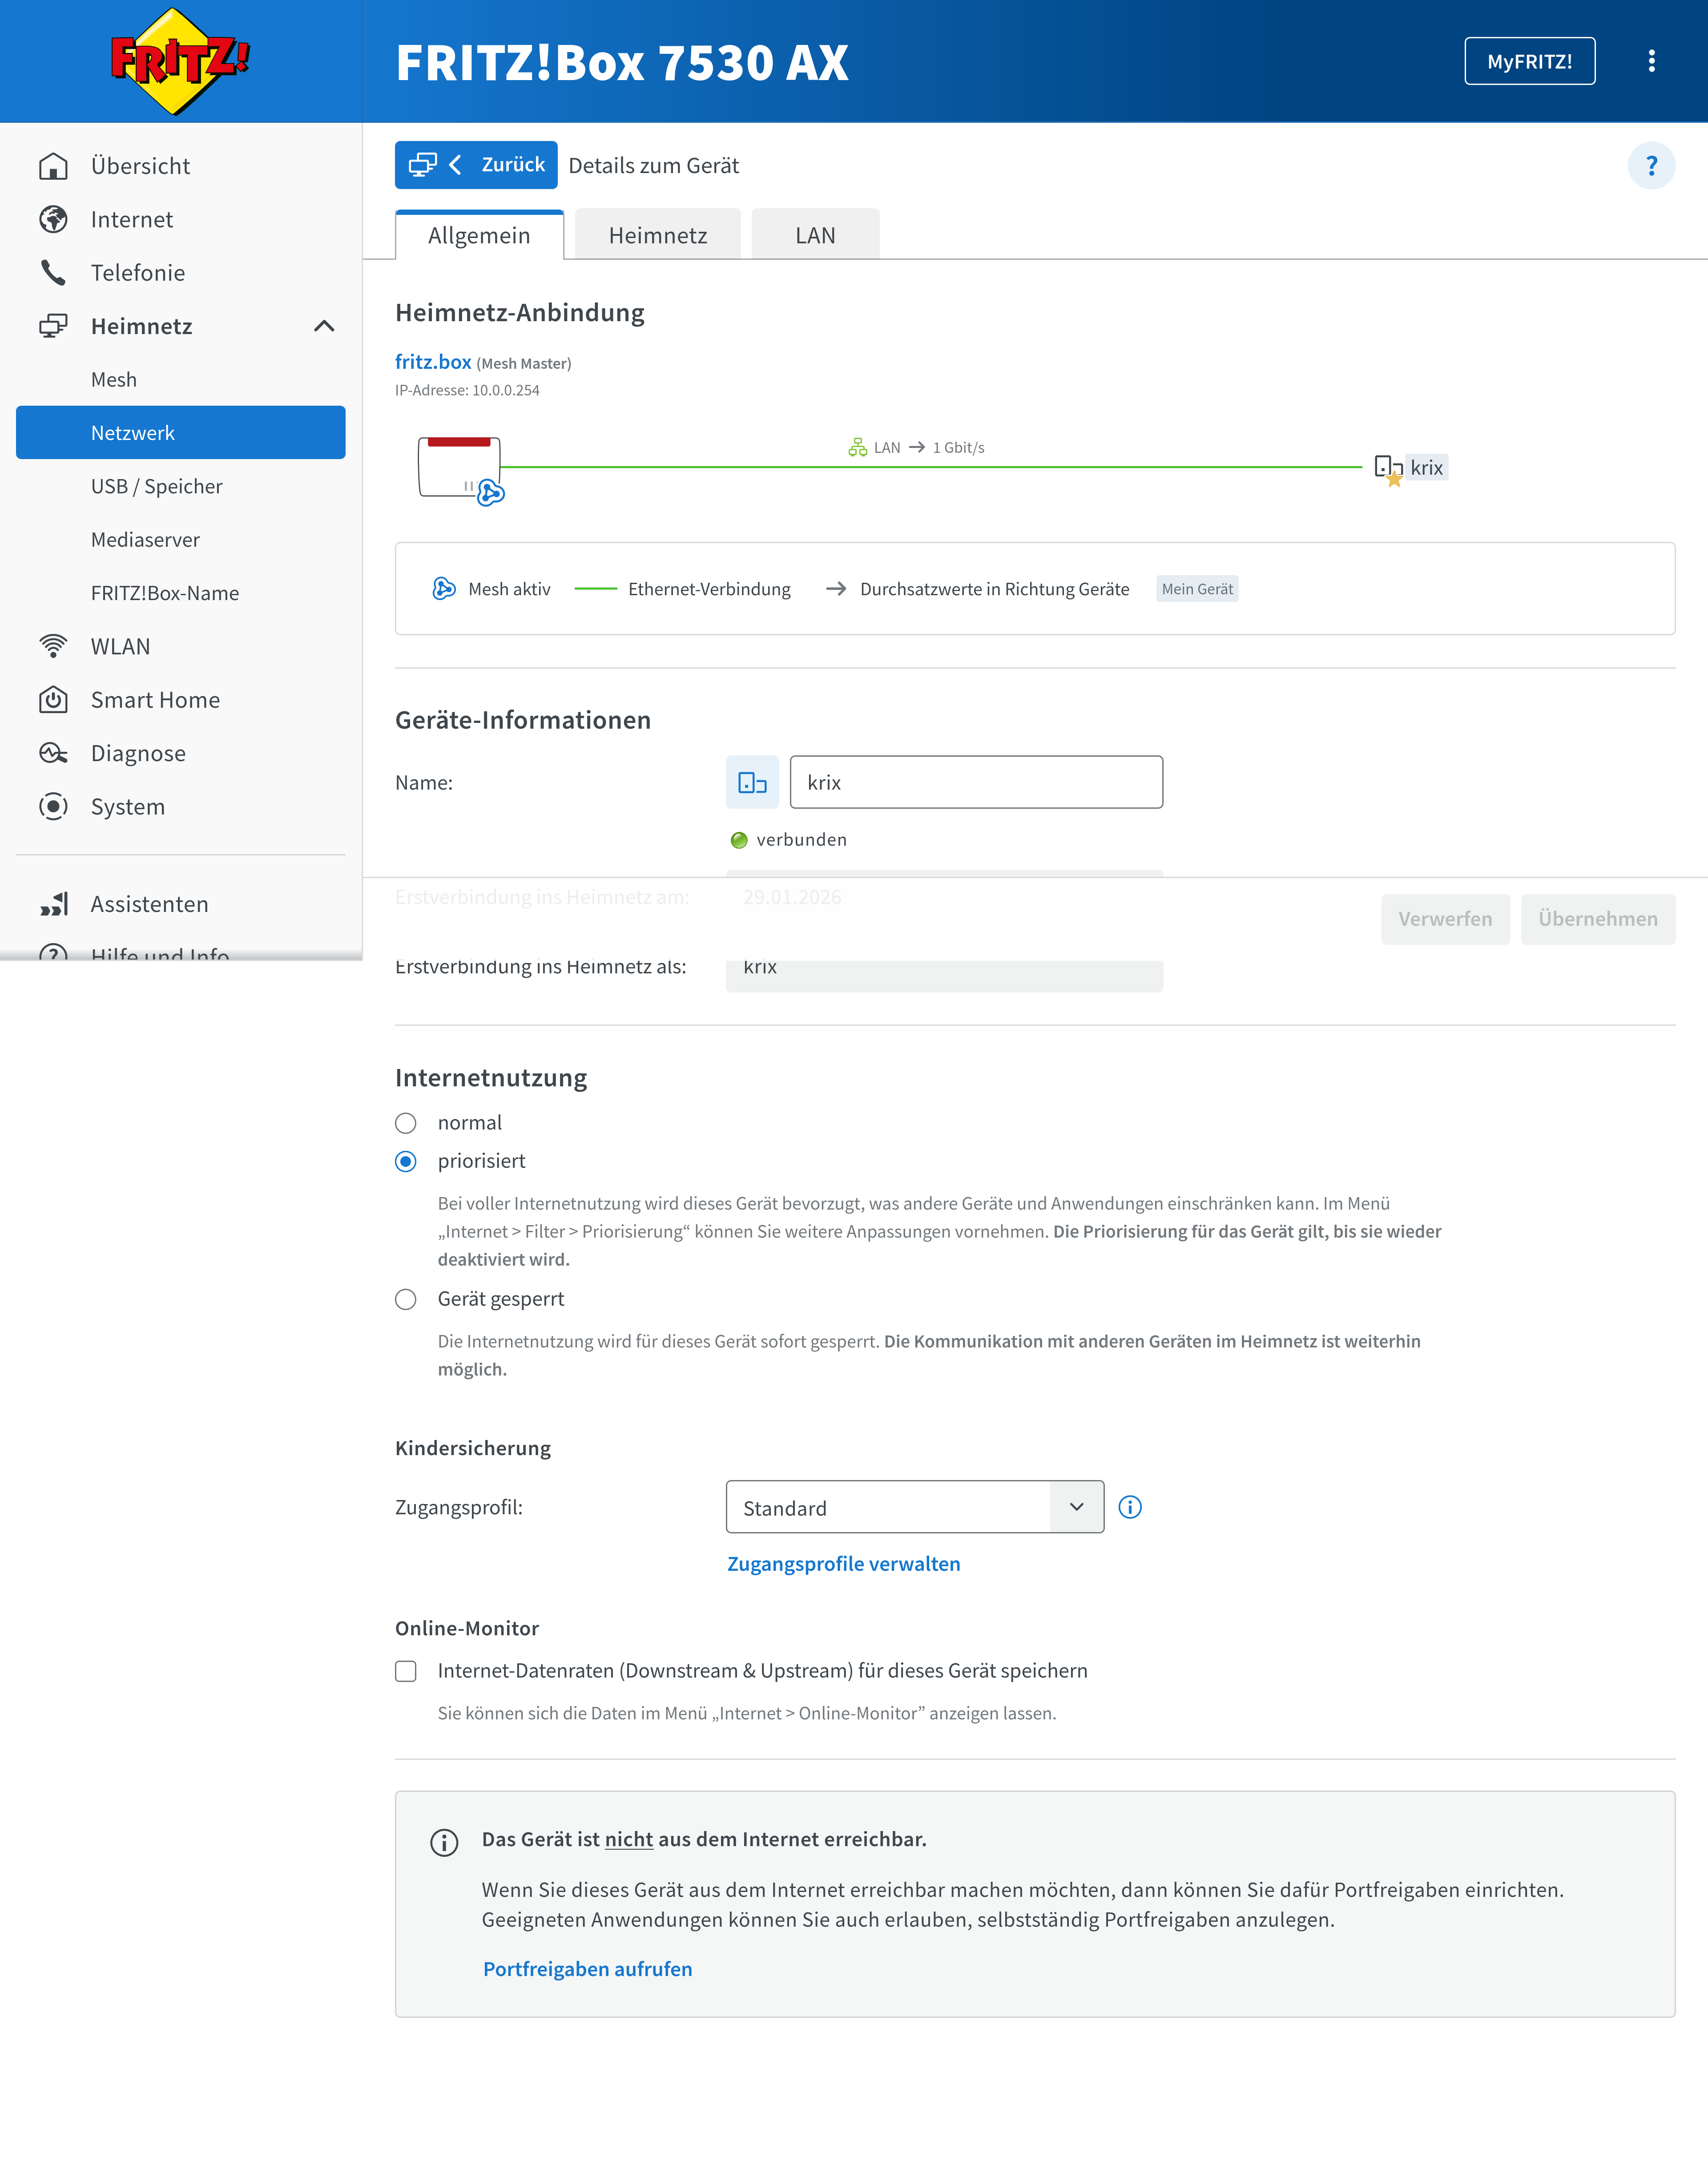Click the FRITZ! logo
Viewport: 1708px width, 2166px height.
tap(180, 61)
